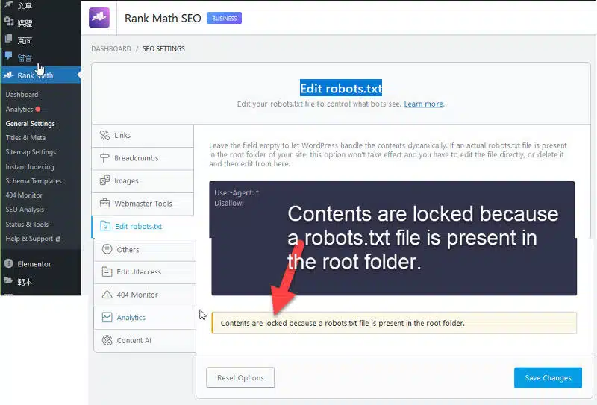Click the Elementor sidebar icon

[8, 263]
